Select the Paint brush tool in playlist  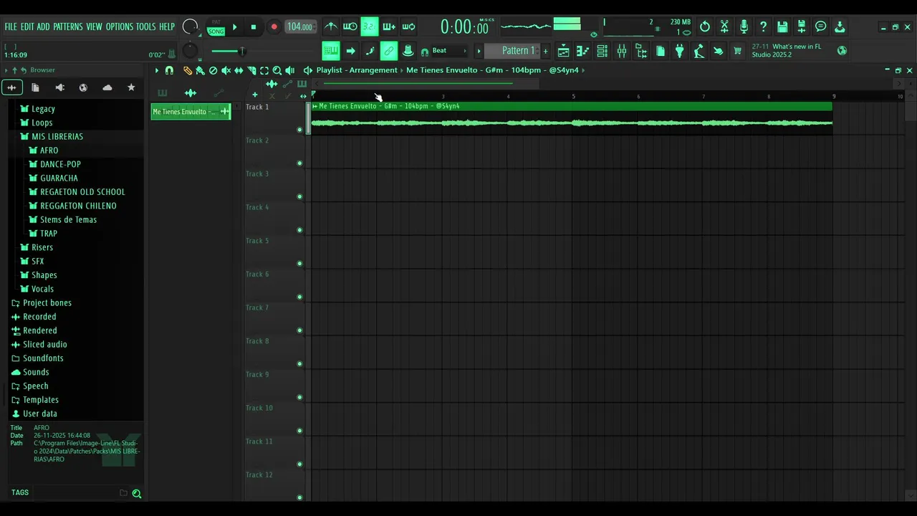point(200,70)
